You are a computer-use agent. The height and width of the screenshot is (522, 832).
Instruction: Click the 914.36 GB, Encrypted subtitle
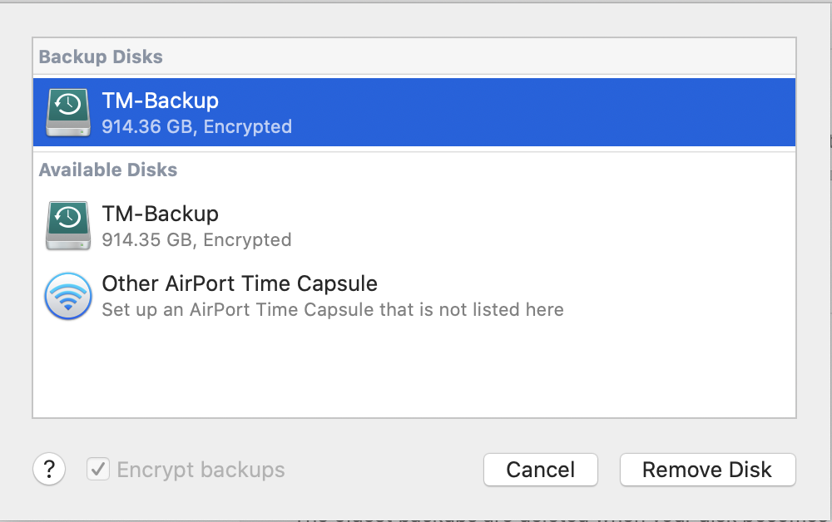[x=196, y=127]
